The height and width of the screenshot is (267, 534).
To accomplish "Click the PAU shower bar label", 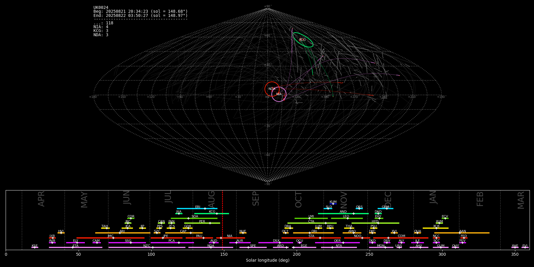I will pos(199,236).
